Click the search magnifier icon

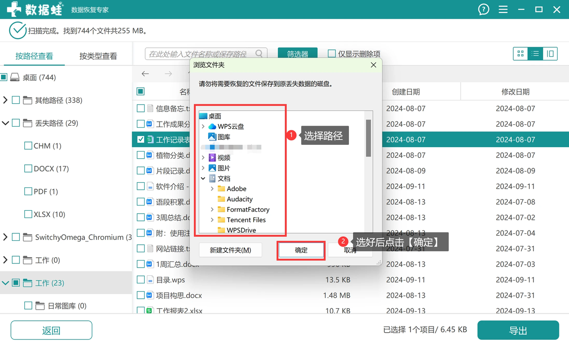point(259,54)
